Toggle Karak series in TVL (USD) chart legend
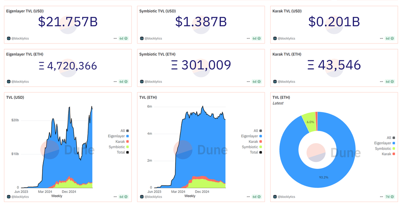 pyautogui.click(x=122, y=142)
